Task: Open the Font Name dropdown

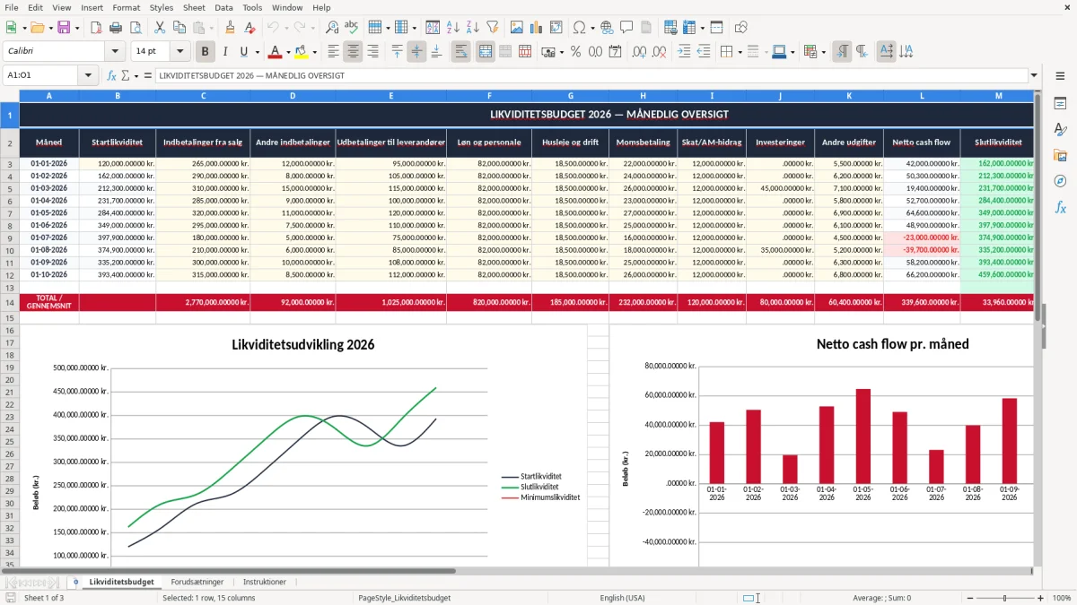Action: pyautogui.click(x=114, y=52)
